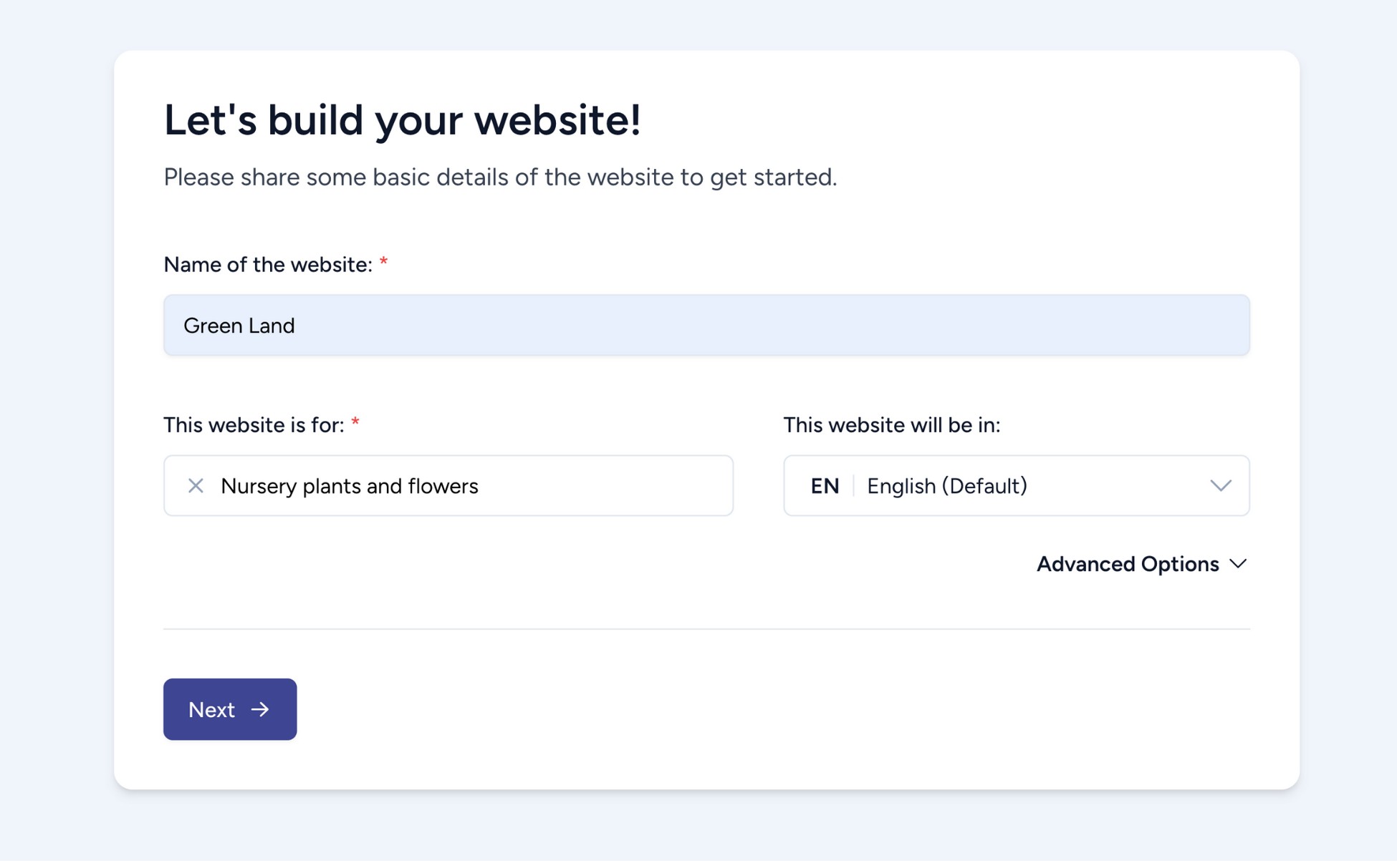Screen dimensions: 1397x861
Task: Click the arrow icon inside the Next button
Action: pyautogui.click(x=260, y=709)
